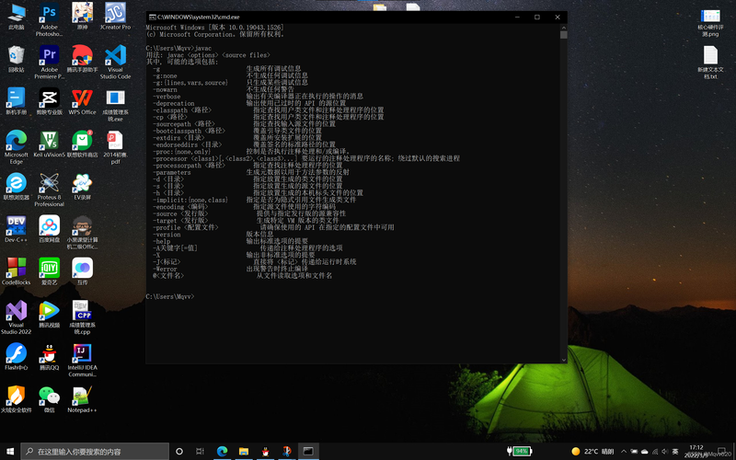Launch Keil uVision5 shortcut
The width and height of the screenshot is (736, 460).
50,144
